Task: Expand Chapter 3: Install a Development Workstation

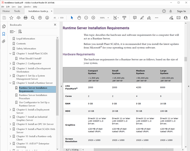Action: tap(10, 68)
